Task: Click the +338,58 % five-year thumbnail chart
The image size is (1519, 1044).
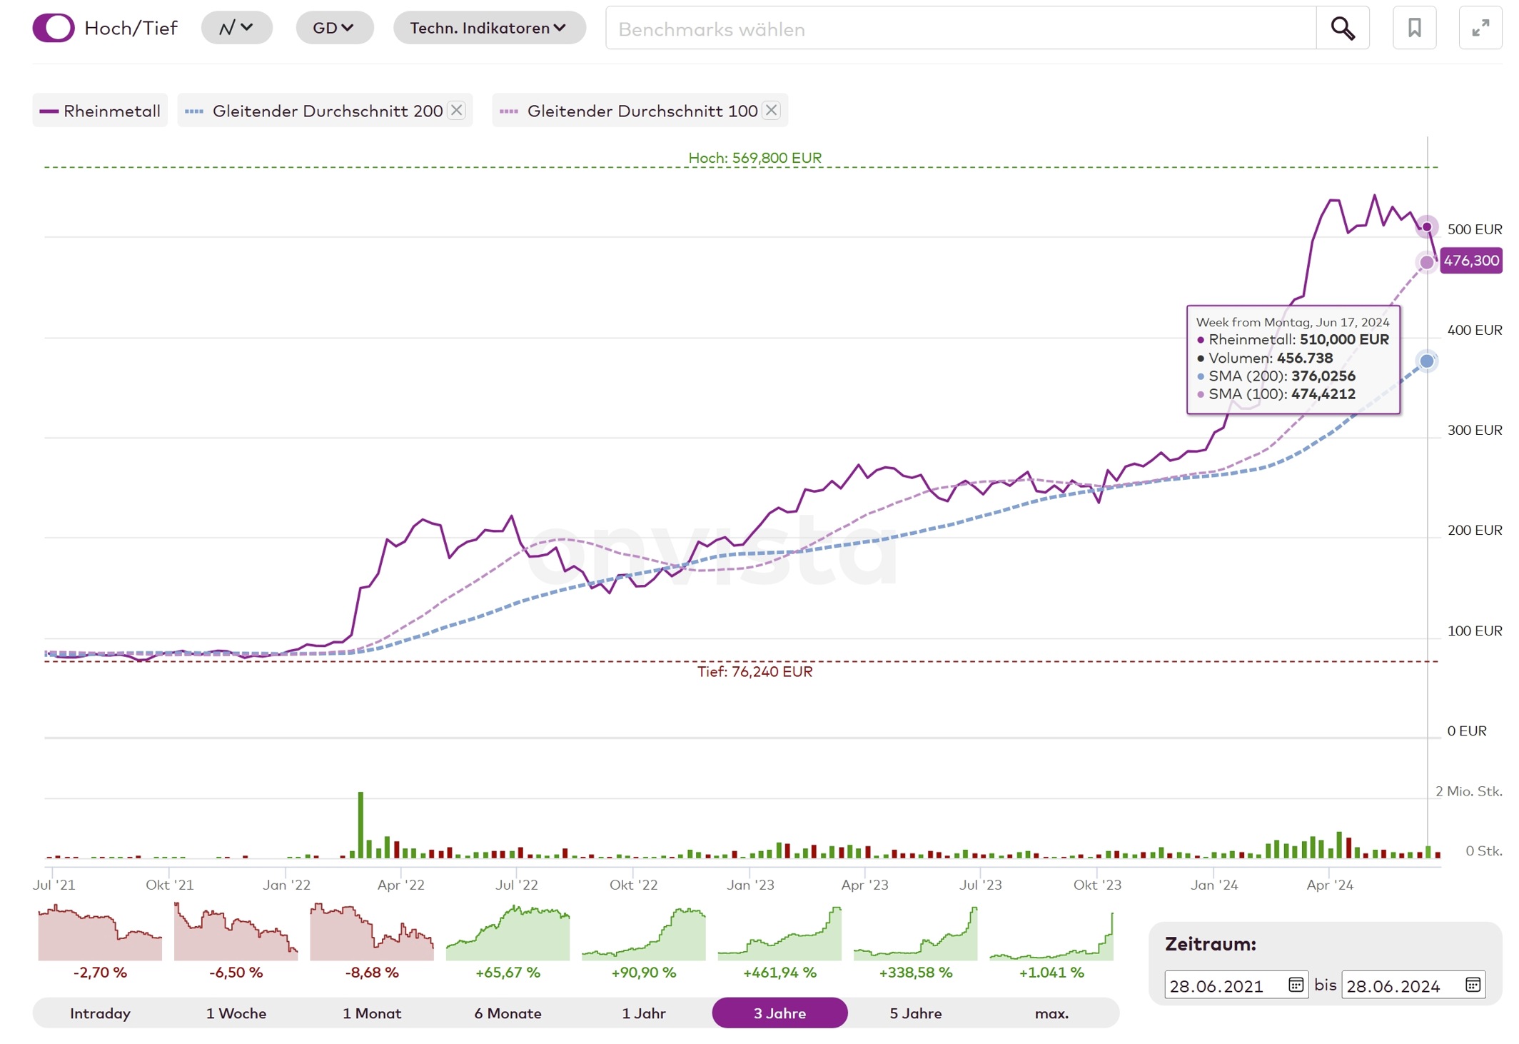Action: (916, 933)
